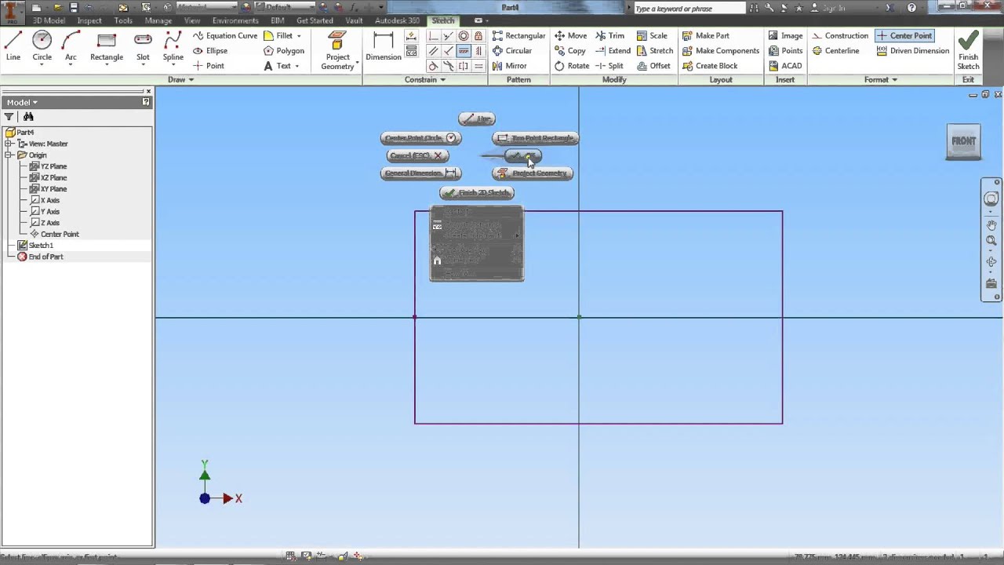Click the Rectangular pattern tool

(x=518, y=35)
